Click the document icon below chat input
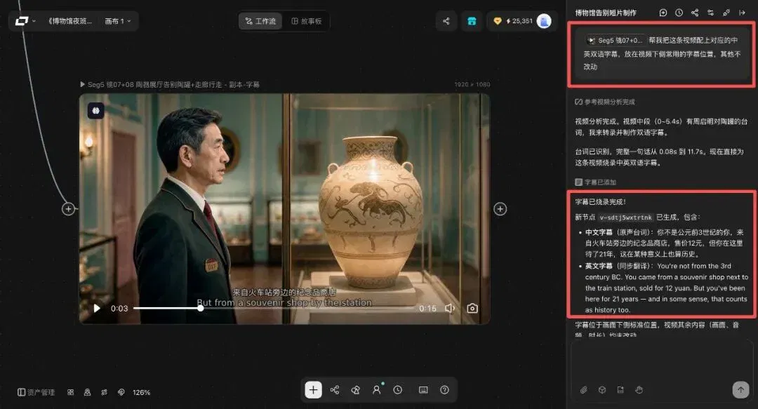The width and height of the screenshot is (758, 409). (620, 389)
